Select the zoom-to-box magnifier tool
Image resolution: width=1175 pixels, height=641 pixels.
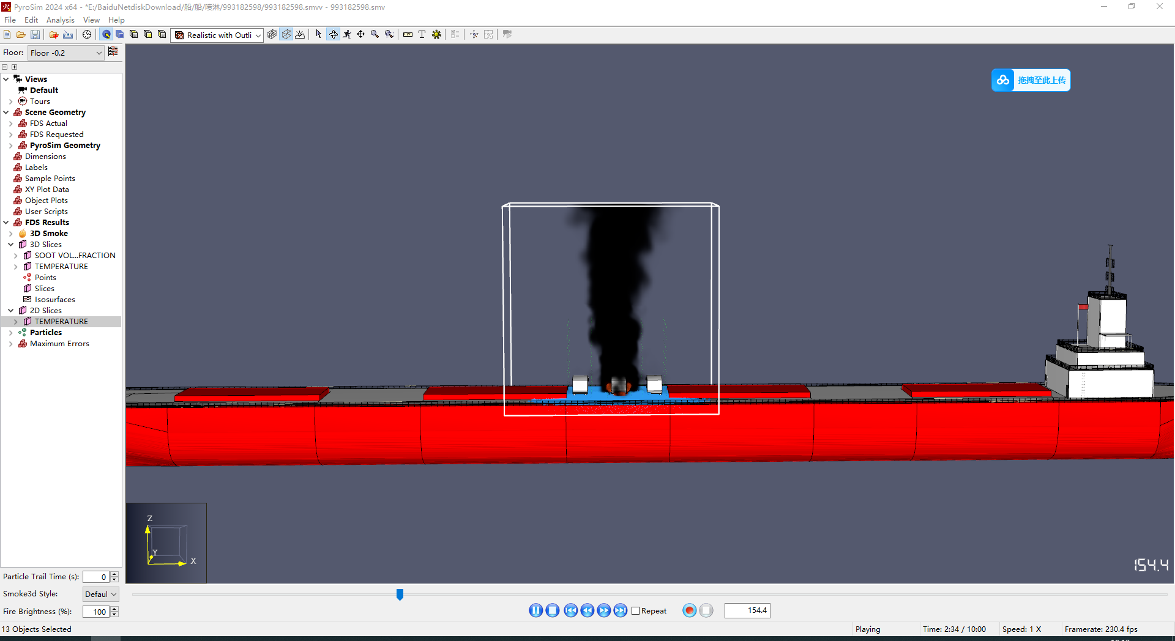click(389, 35)
